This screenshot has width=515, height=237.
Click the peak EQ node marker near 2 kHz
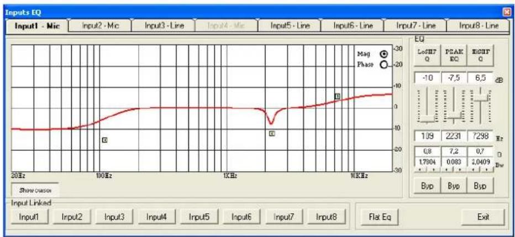coord(271,133)
